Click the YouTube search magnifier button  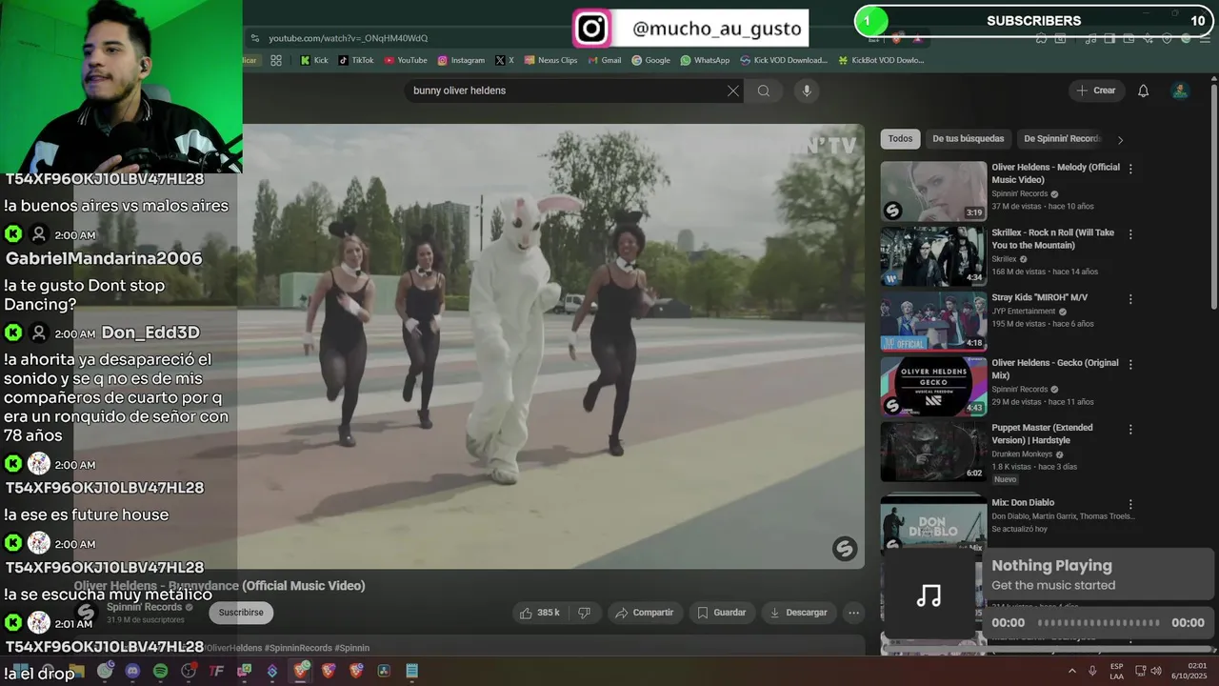(x=764, y=91)
